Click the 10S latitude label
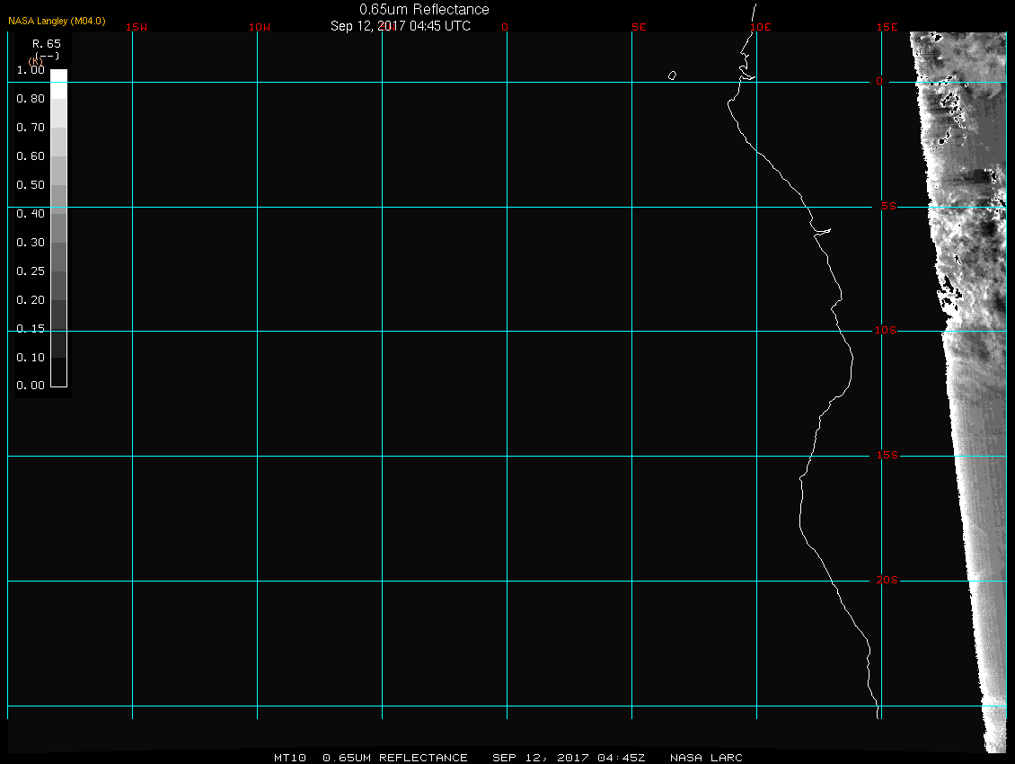The width and height of the screenshot is (1015, 764). 886,331
